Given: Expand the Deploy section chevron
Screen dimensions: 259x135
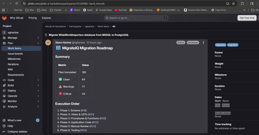Looking at the screenshot, I should pyautogui.click(x=38, y=91).
